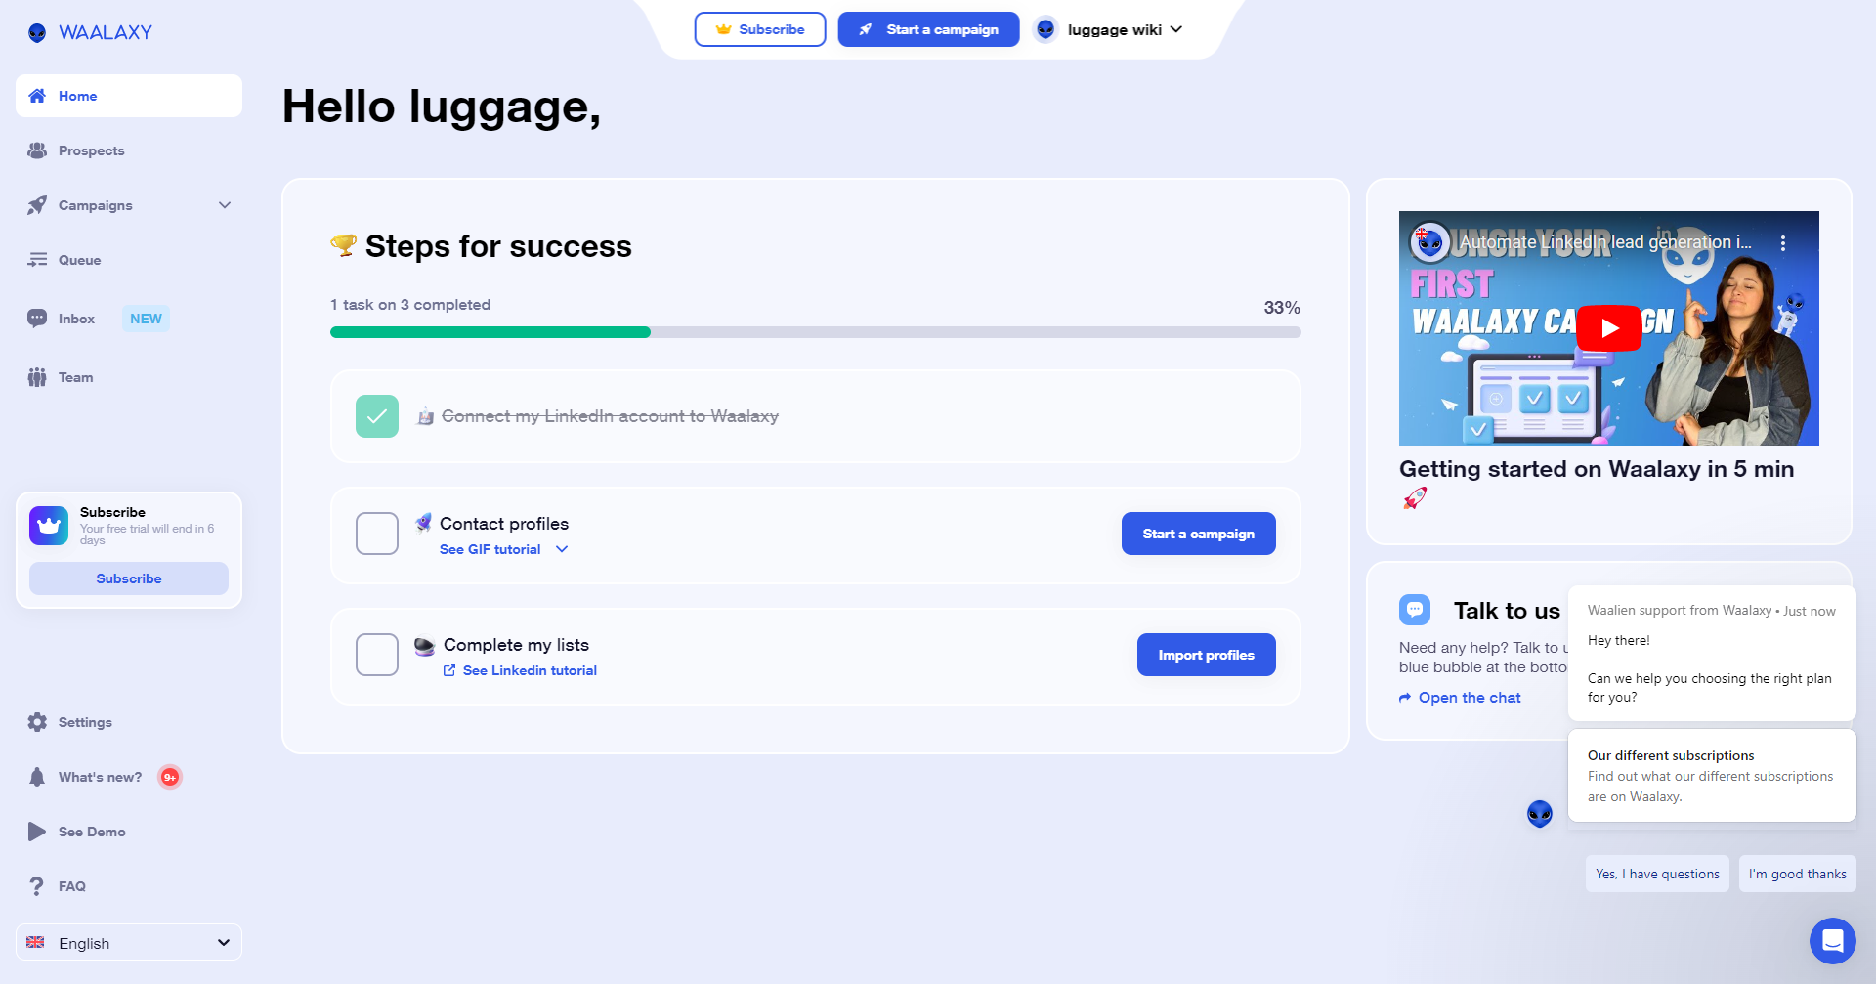Click I'm good thanks reply
Screen dimensions: 1876x984
(1798, 874)
